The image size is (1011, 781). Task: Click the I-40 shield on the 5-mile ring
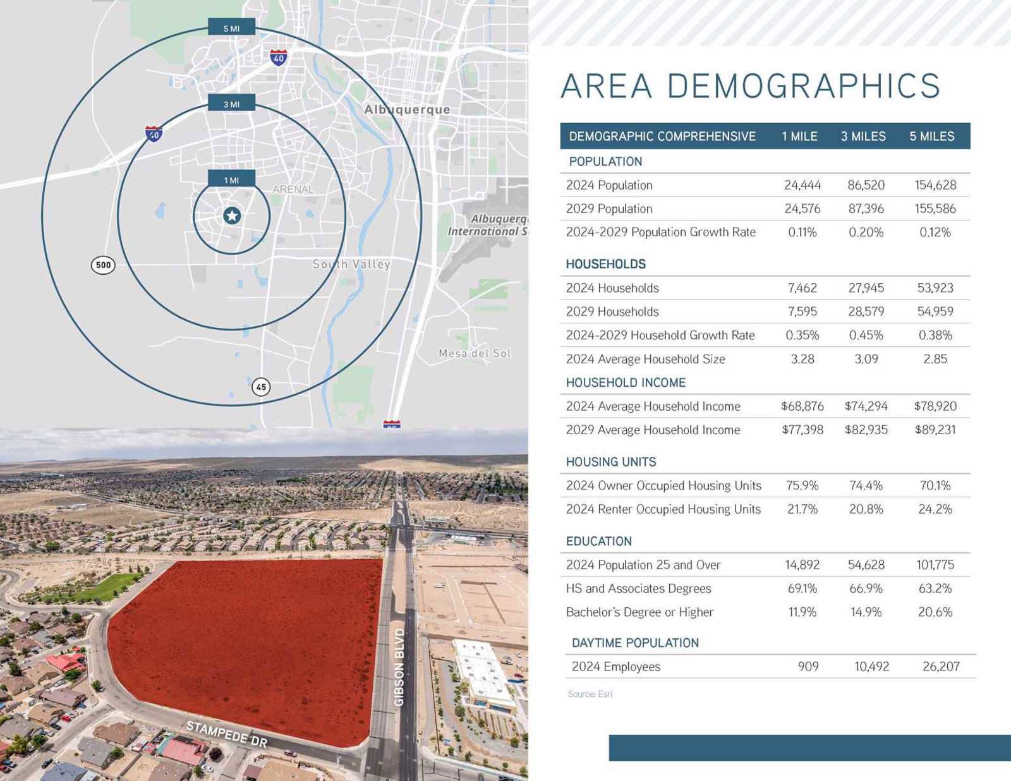pyautogui.click(x=279, y=58)
